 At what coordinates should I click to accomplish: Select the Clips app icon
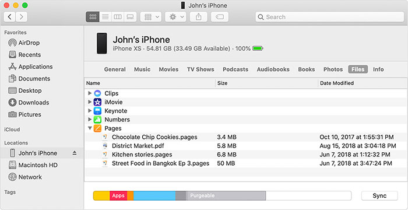point(97,93)
